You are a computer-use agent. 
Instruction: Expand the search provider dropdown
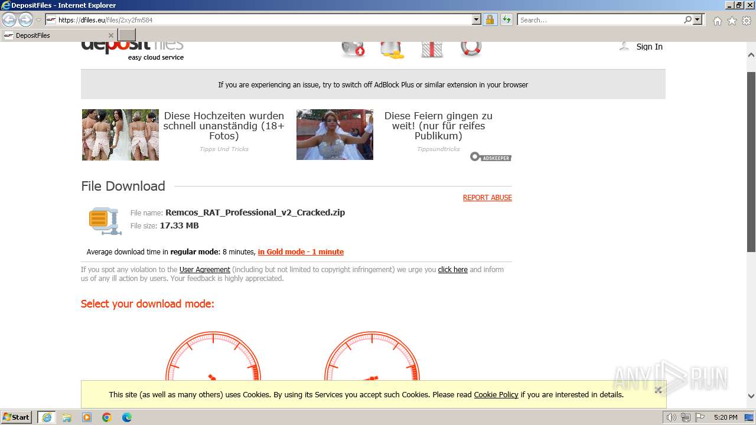(698, 20)
